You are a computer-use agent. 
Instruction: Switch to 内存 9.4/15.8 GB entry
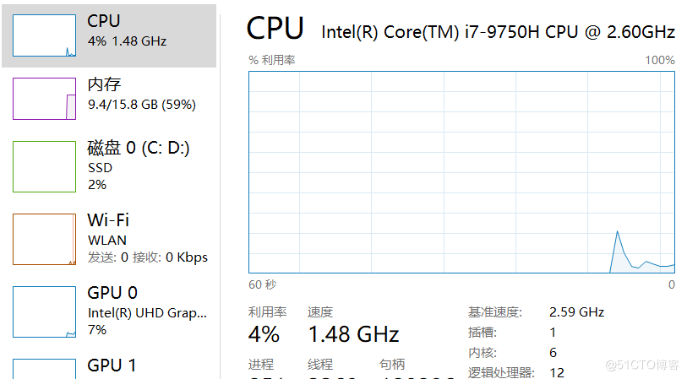click(x=109, y=99)
